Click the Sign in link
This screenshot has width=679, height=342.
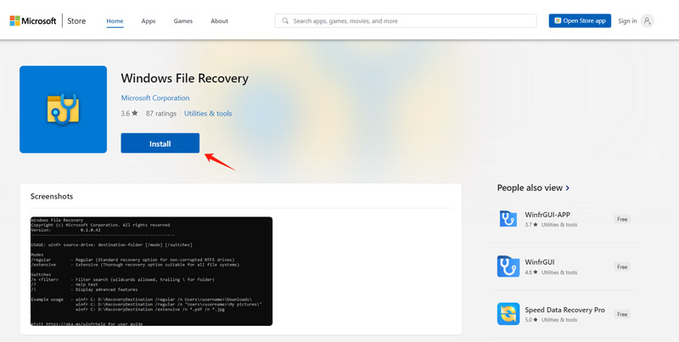click(x=627, y=20)
